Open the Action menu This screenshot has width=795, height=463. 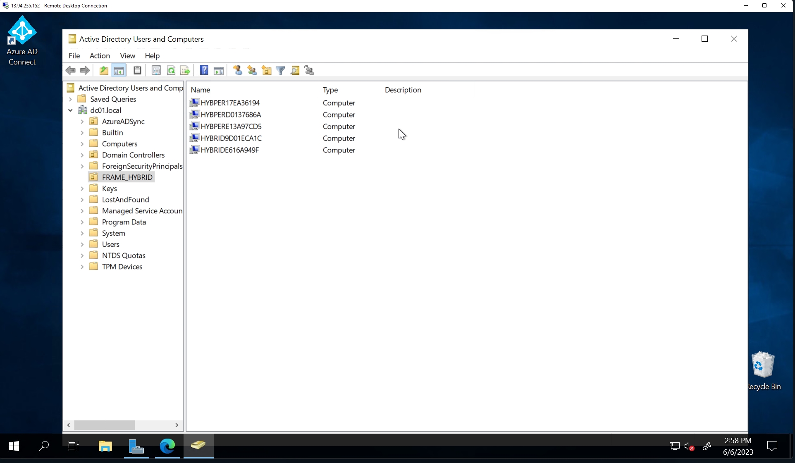(x=100, y=56)
